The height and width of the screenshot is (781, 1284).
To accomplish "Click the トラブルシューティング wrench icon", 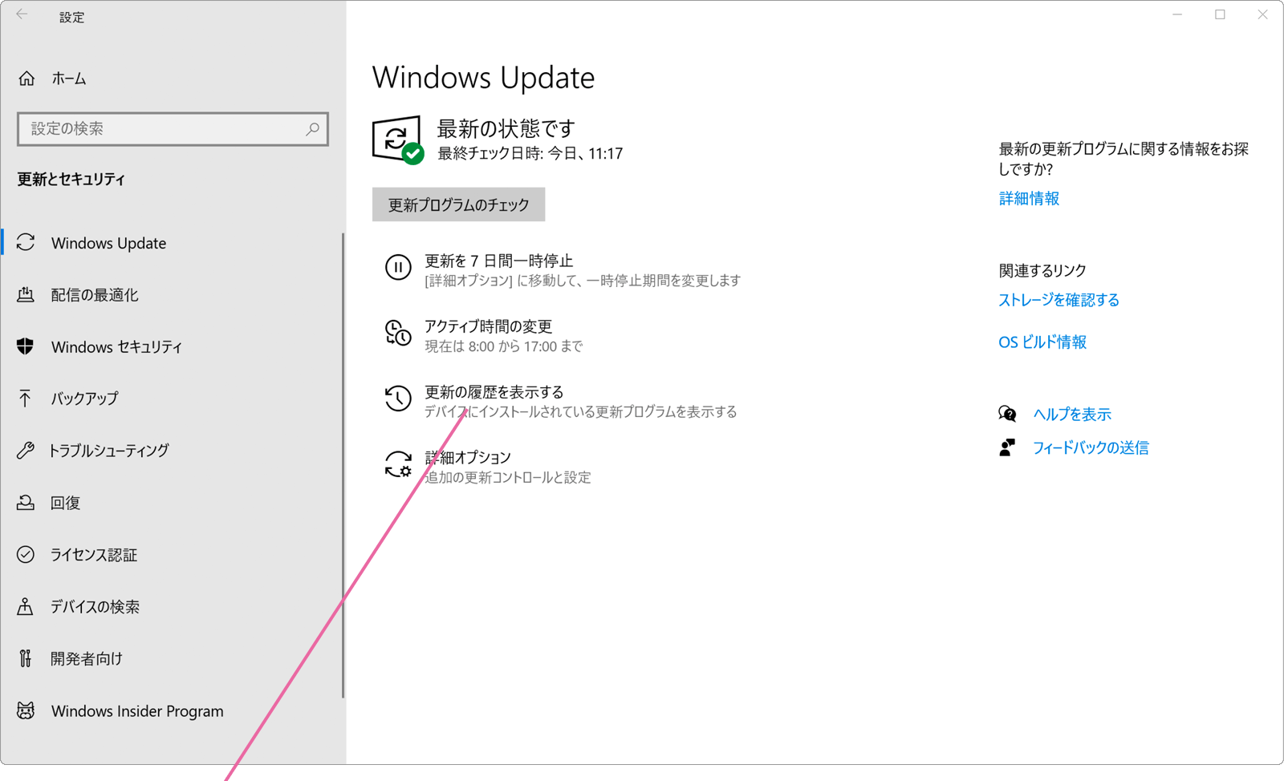I will [26, 450].
